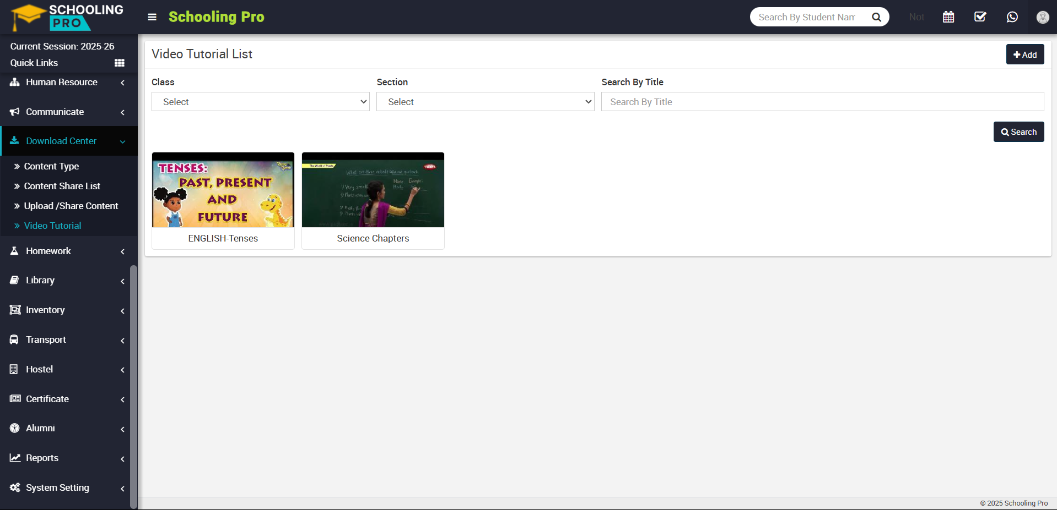Click the Inventory icon
This screenshot has height=510, width=1057.
[x=15, y=310]
